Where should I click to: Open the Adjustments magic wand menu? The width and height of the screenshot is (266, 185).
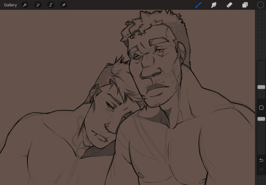coord(37,5)
